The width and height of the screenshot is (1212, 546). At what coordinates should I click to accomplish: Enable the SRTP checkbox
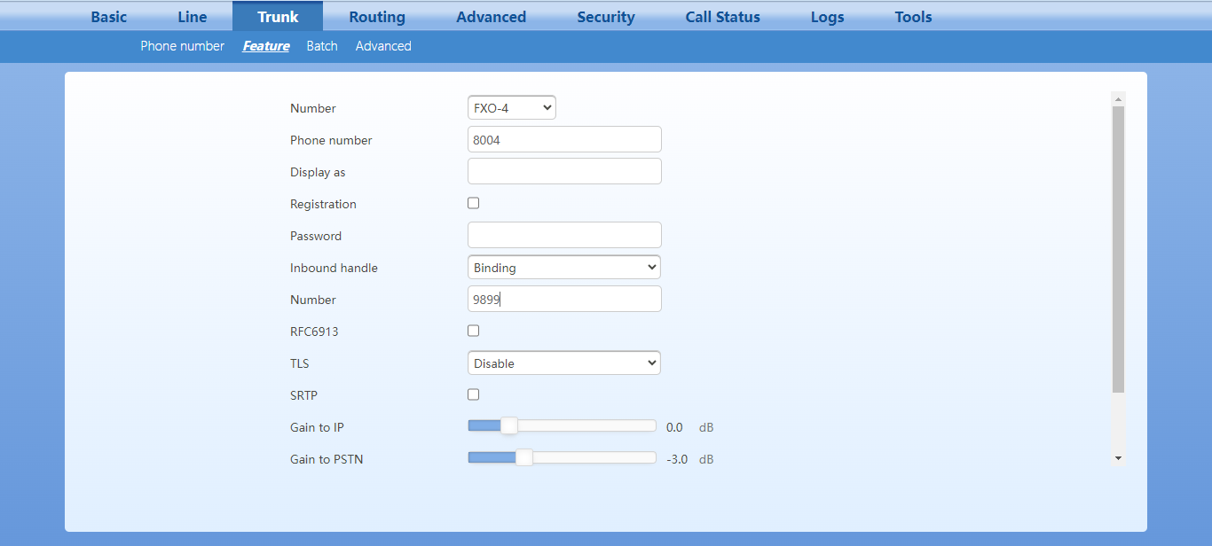[474, 394]
